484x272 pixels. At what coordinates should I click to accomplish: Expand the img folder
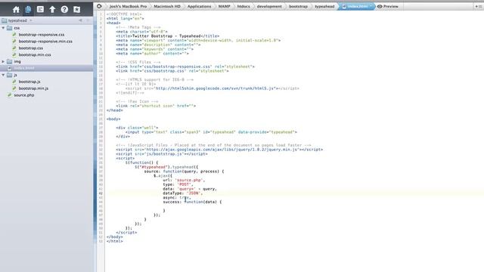click(x=3, y=62)
